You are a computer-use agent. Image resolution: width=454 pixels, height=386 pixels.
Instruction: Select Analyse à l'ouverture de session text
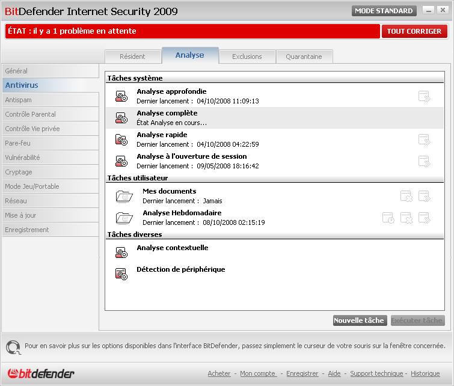(x=192, y=157)
